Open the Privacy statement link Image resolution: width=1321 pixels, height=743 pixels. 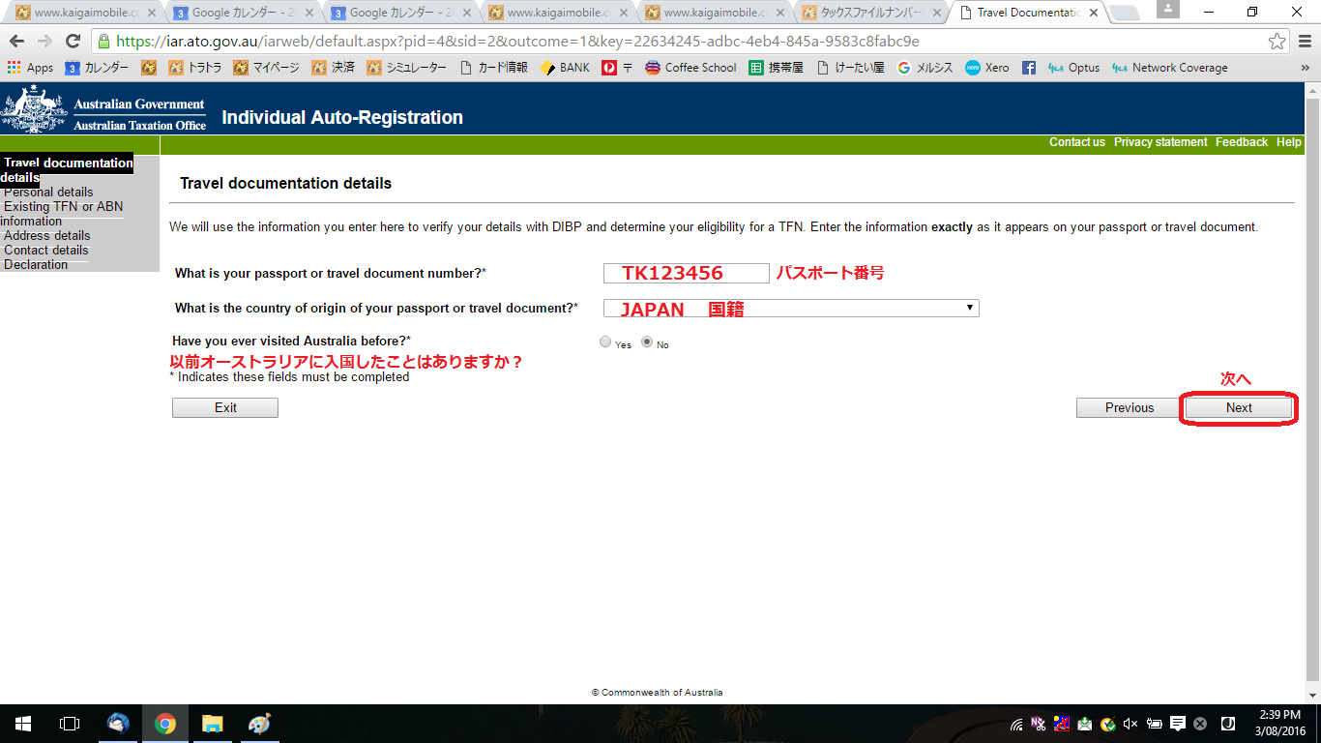[x=1160, y=142]
